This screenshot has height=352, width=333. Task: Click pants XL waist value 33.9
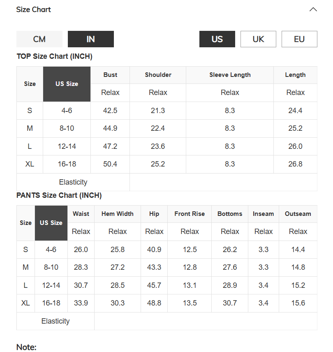pyautogui.click(x=81, y=303)
